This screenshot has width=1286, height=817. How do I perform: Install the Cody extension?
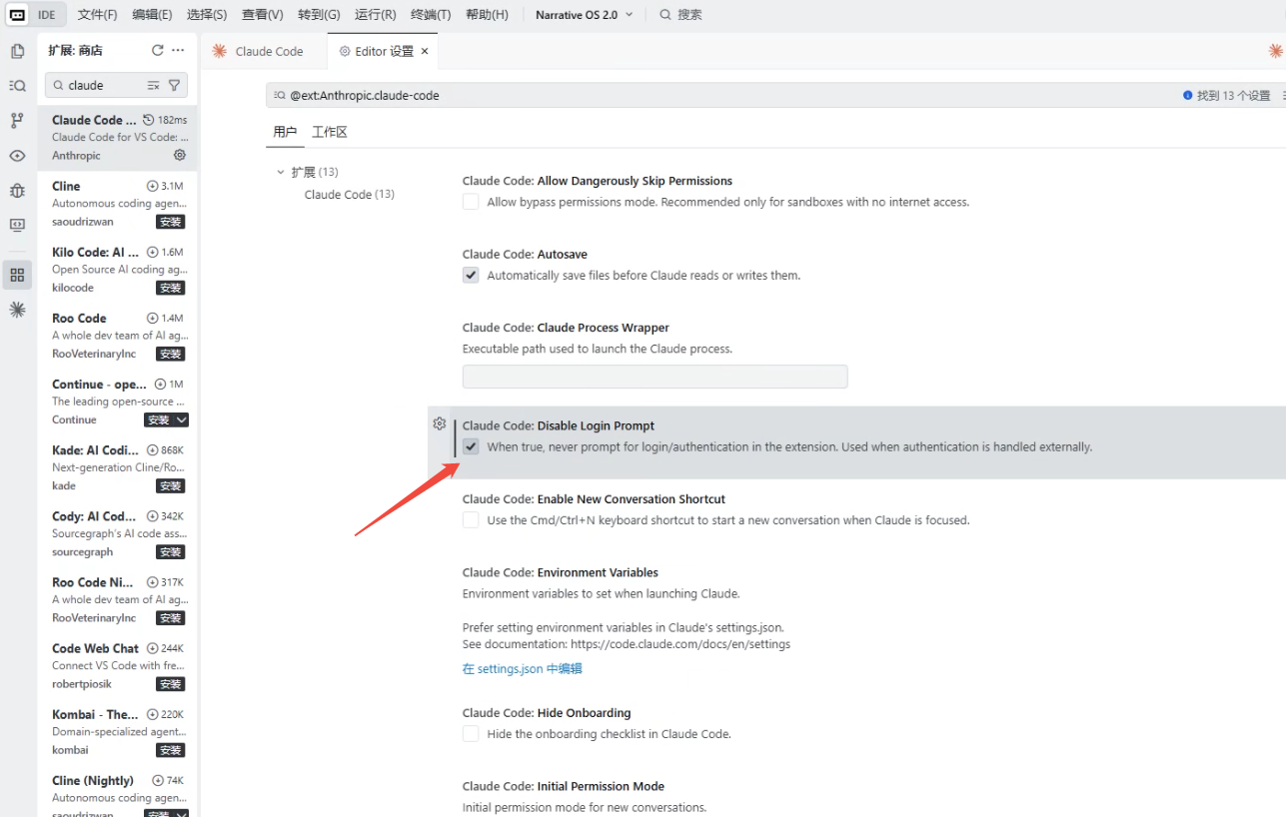coord(171,551)
